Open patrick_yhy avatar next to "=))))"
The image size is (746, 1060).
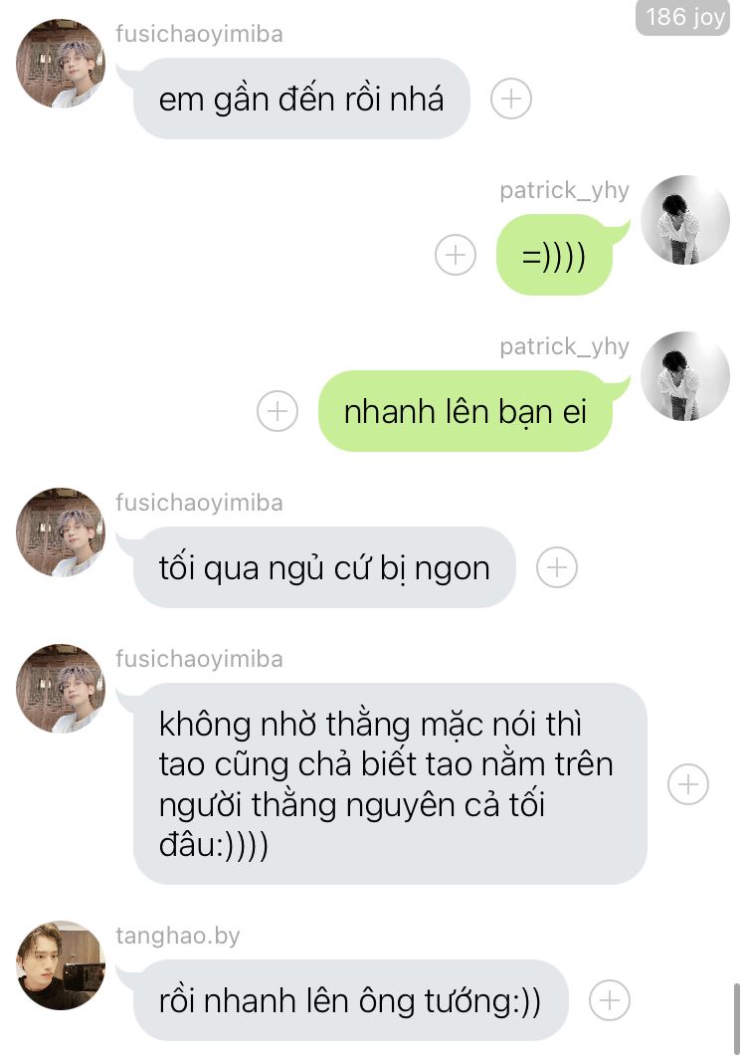(x=685, y=220)
